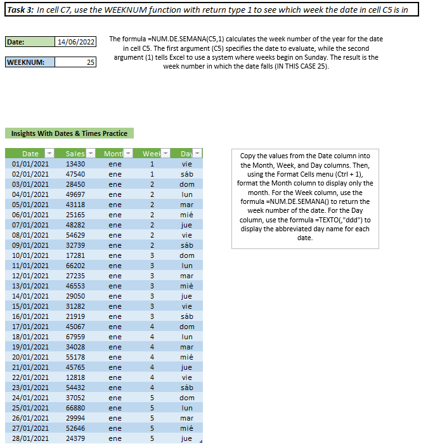The width and height of the screenshot is (421, 446).
Task: Select the 'mié' day cell for 06/01/2021
Action: (187, 215)
